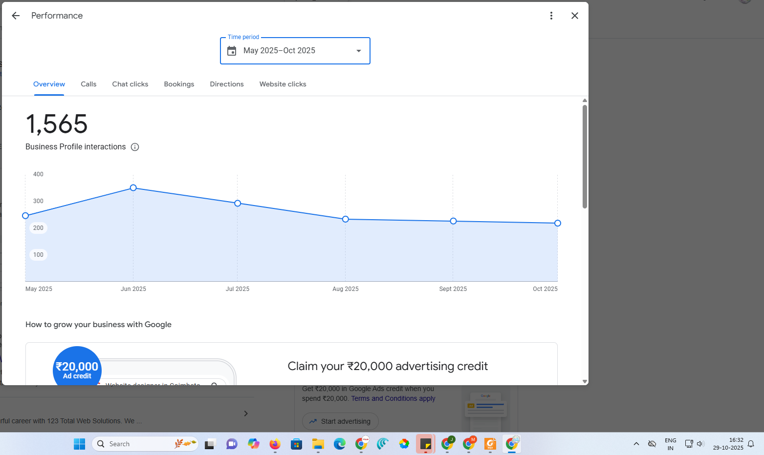
Task: Open the Terms and Conditions apply link
Action: (x=393, y=398)
